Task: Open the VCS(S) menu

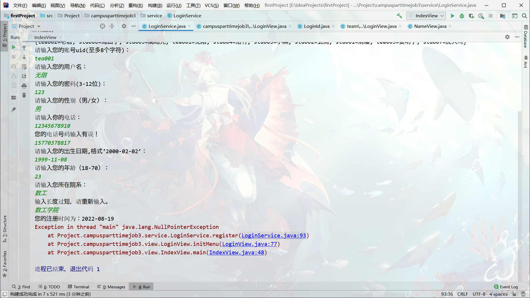Action: click(212, 5)
